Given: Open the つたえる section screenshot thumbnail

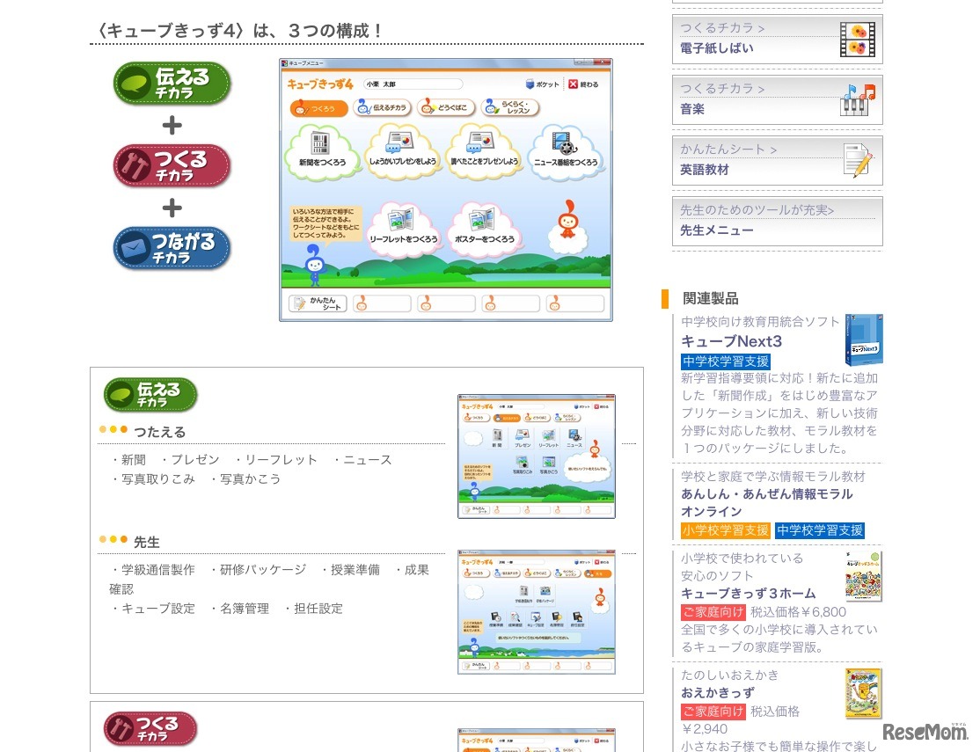Looking at the screenshot, I should 537,456.
